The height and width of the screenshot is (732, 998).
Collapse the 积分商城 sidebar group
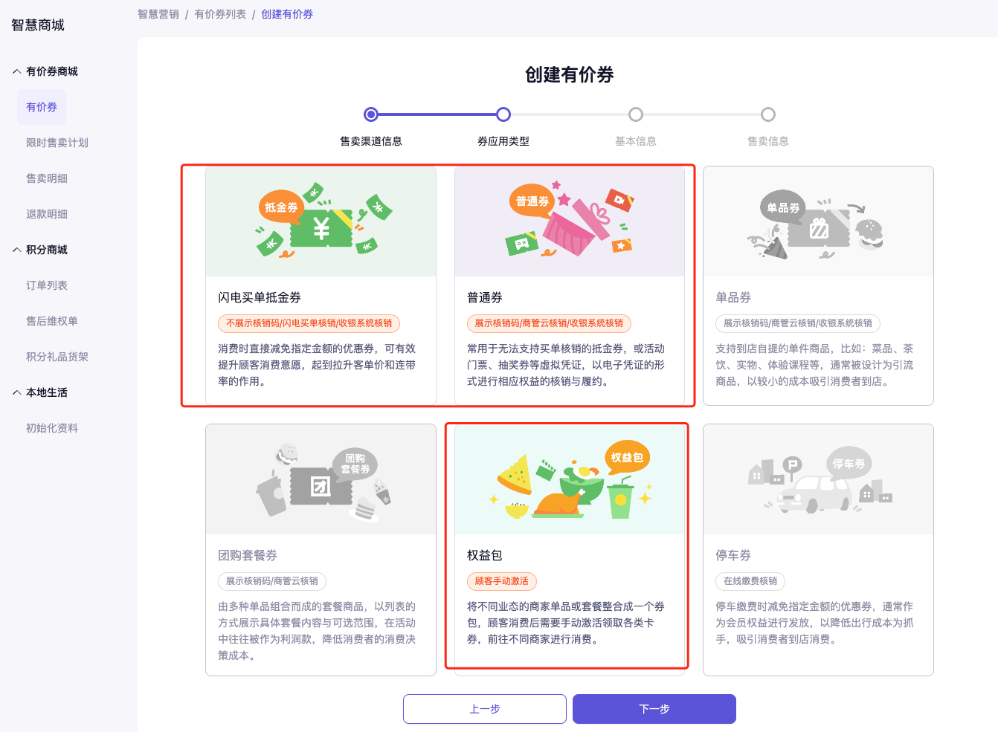coord(17,250)
